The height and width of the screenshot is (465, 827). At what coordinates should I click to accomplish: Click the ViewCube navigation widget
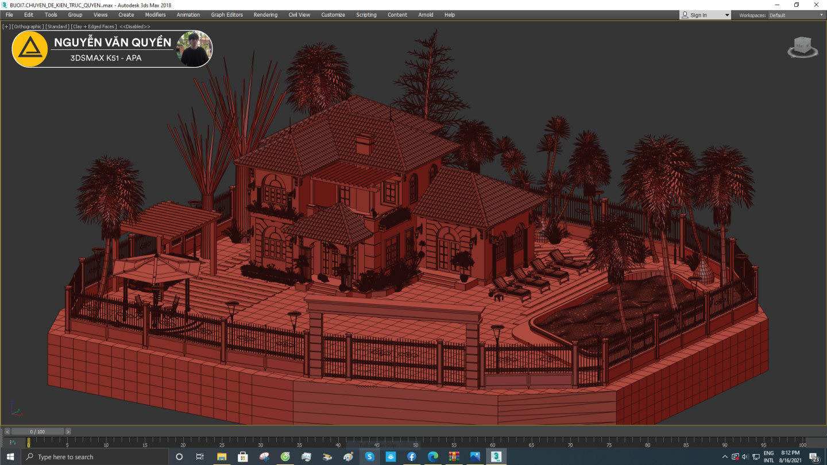click(x=802, y=47)
